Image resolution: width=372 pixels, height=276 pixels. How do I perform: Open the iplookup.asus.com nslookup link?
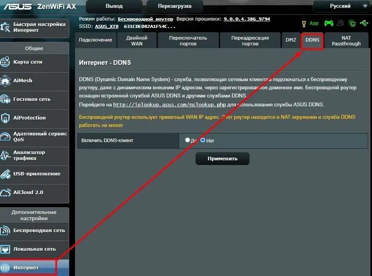click(x=169, y=104)
